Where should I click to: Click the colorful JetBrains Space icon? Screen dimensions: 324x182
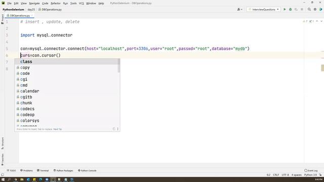click(320, 9)
